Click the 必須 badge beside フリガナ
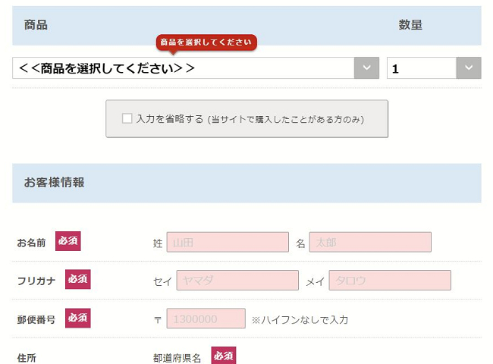This screenshot has height=364, width=493. [x=77, y=280]
